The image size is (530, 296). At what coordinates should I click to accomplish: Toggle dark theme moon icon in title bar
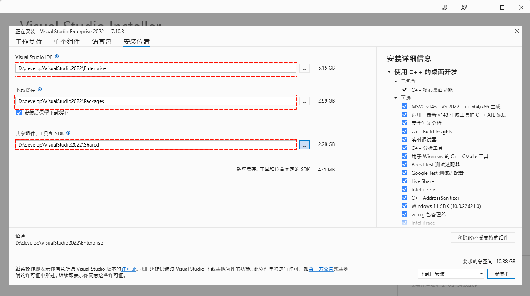pos(444,7)
